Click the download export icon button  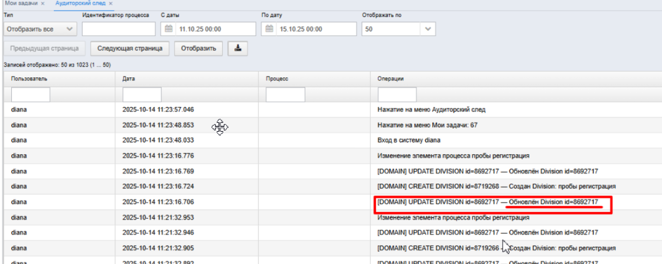point(238,48)
